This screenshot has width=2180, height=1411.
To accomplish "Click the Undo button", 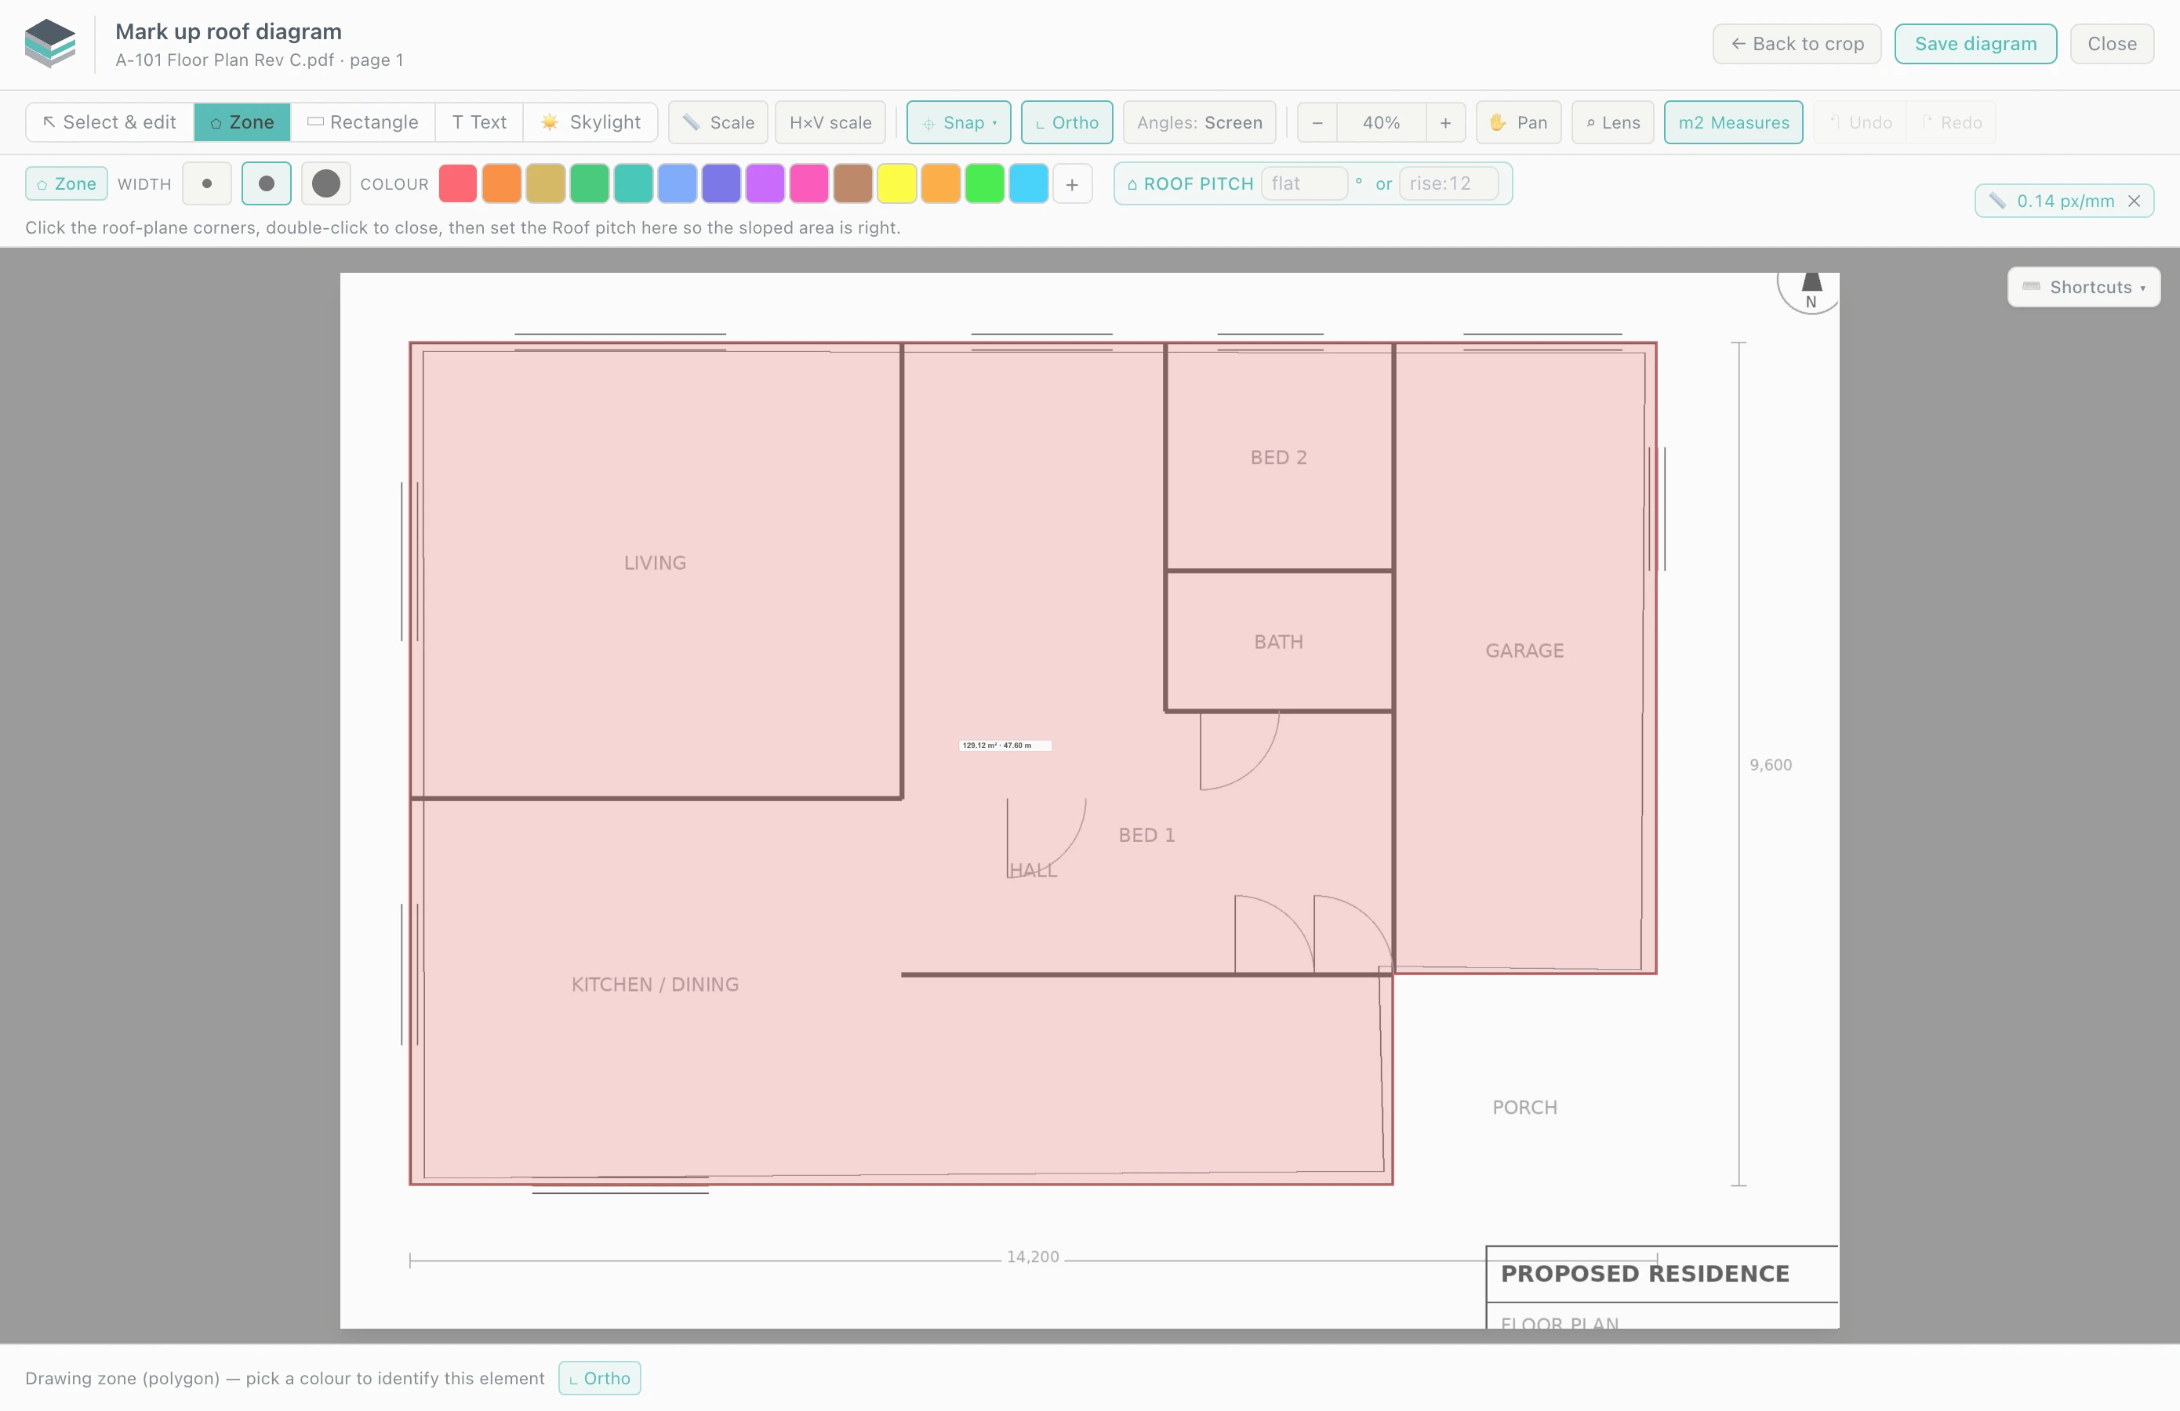I will [x=1860, y=122].
